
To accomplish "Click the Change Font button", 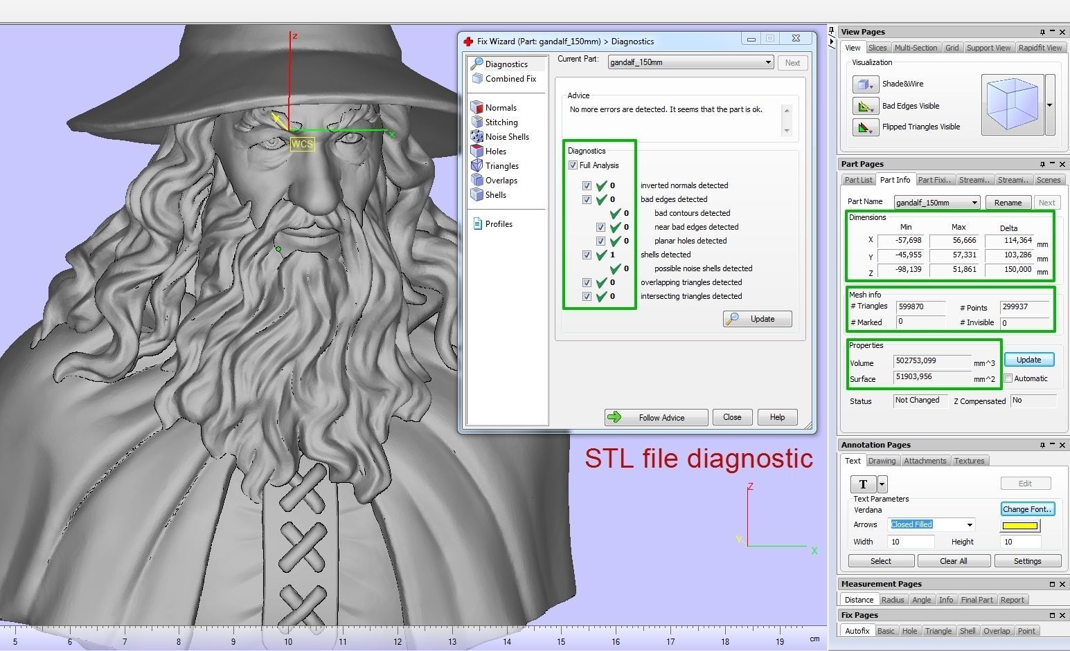I will click(1027, 509).
